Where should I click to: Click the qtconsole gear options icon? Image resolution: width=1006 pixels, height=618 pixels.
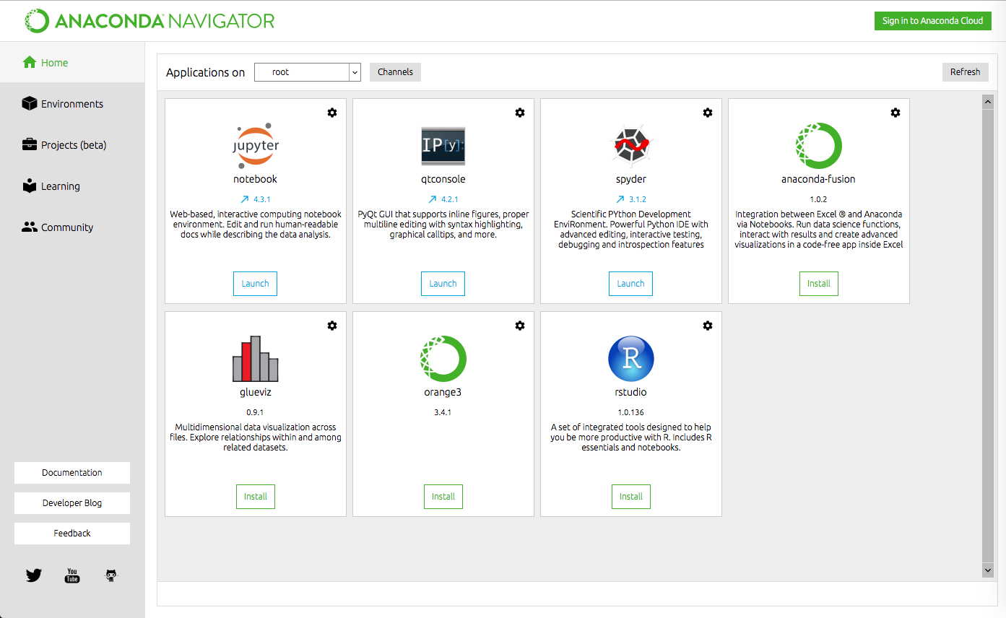[x=520, y=113]
